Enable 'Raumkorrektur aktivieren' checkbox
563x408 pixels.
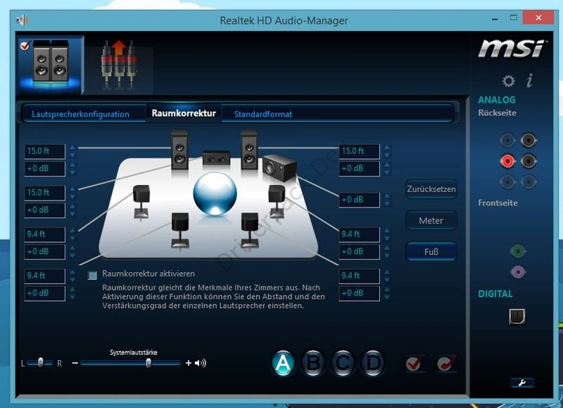92,275
